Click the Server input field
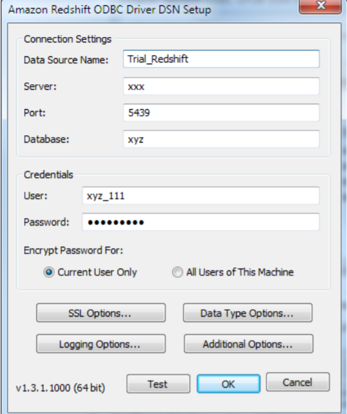 click(221, 86)
